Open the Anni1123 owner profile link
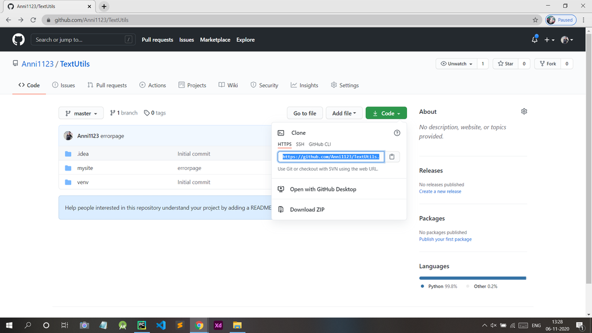This screenshot has width=592, height=333. (x=38, y=64)
